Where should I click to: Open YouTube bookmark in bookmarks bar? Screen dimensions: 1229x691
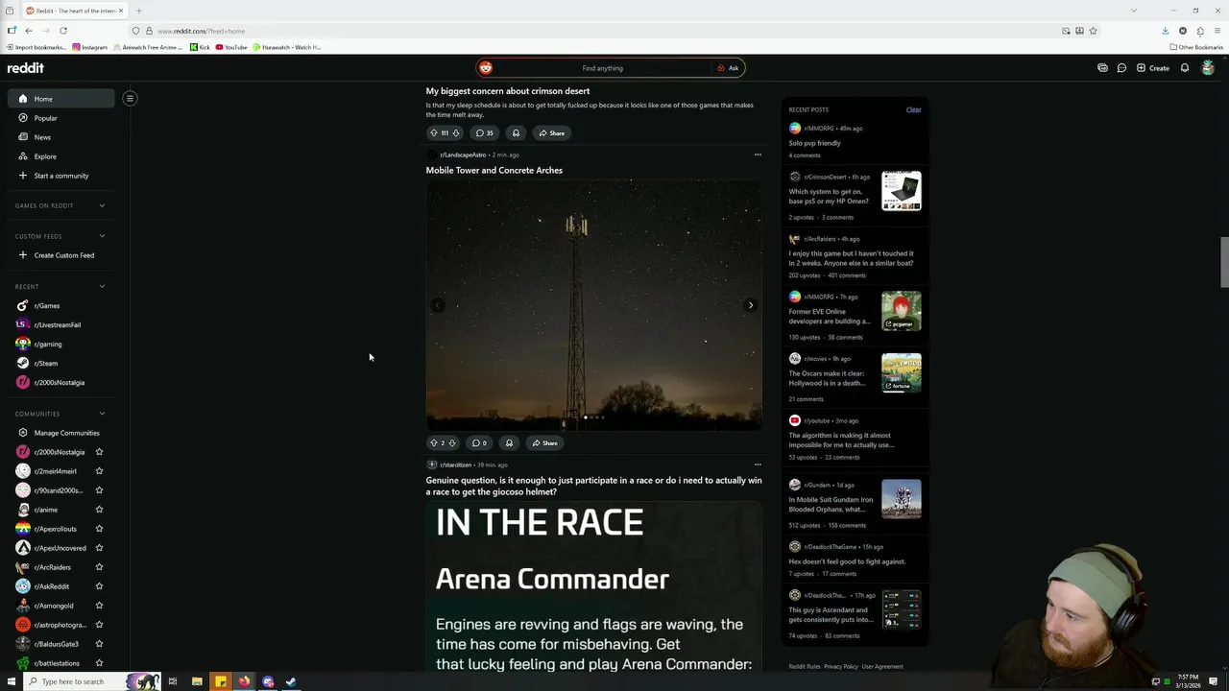[231, 47]
